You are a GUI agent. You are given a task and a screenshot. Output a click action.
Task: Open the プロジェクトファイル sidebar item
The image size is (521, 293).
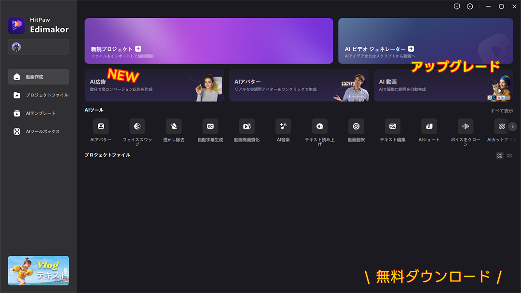point(38,95)
